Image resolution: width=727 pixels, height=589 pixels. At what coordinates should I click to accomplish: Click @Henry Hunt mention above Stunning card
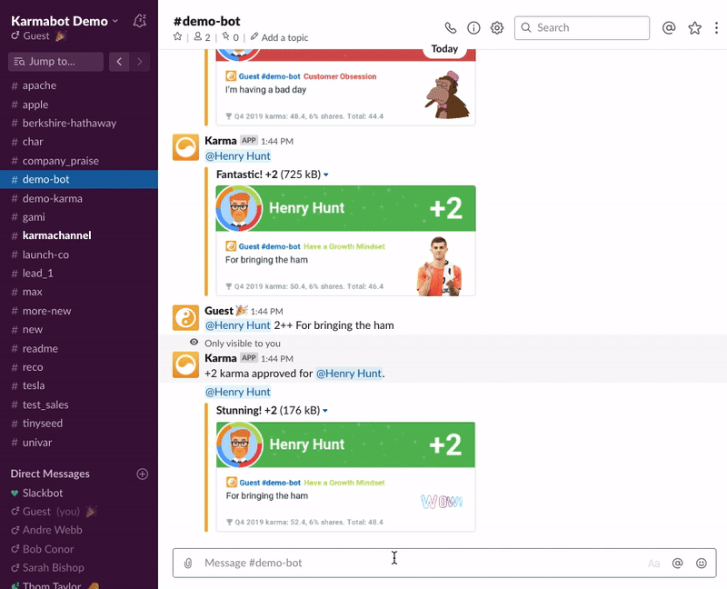[x=238, y=393]
